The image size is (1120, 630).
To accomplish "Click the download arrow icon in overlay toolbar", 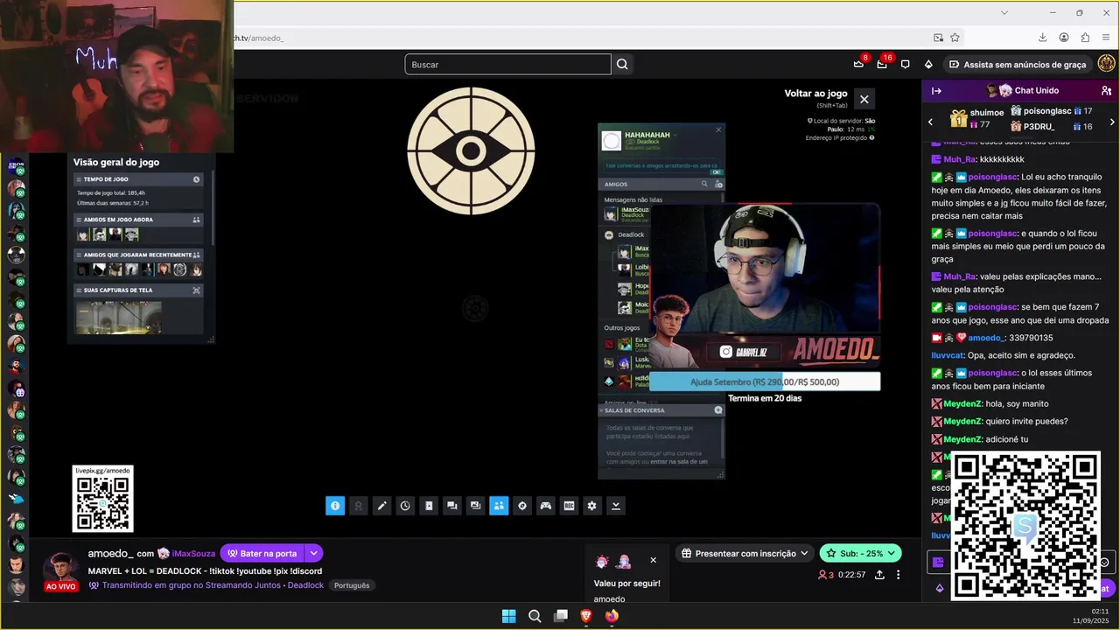I will coord(616,506).
